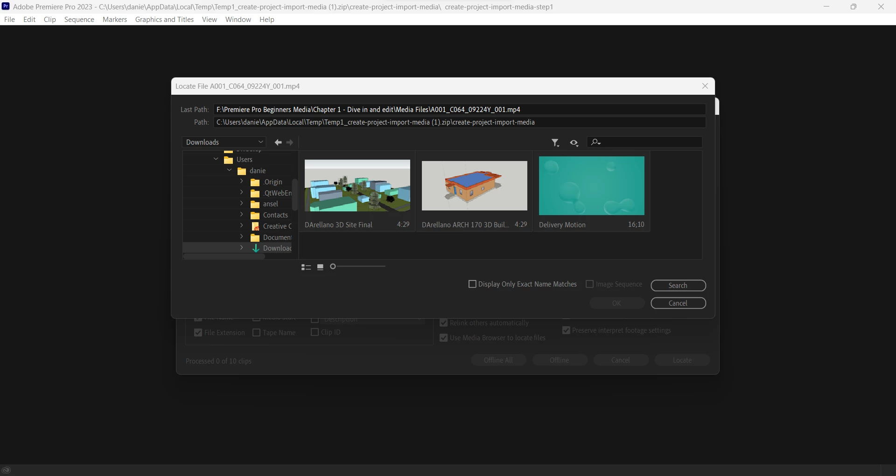Click Offline All in Link Media dialog
This screenshot has height=476, width=896.
(x=498, y=360)
